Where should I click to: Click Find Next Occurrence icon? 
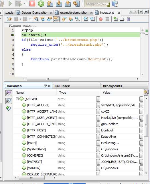tap(50, 19)
